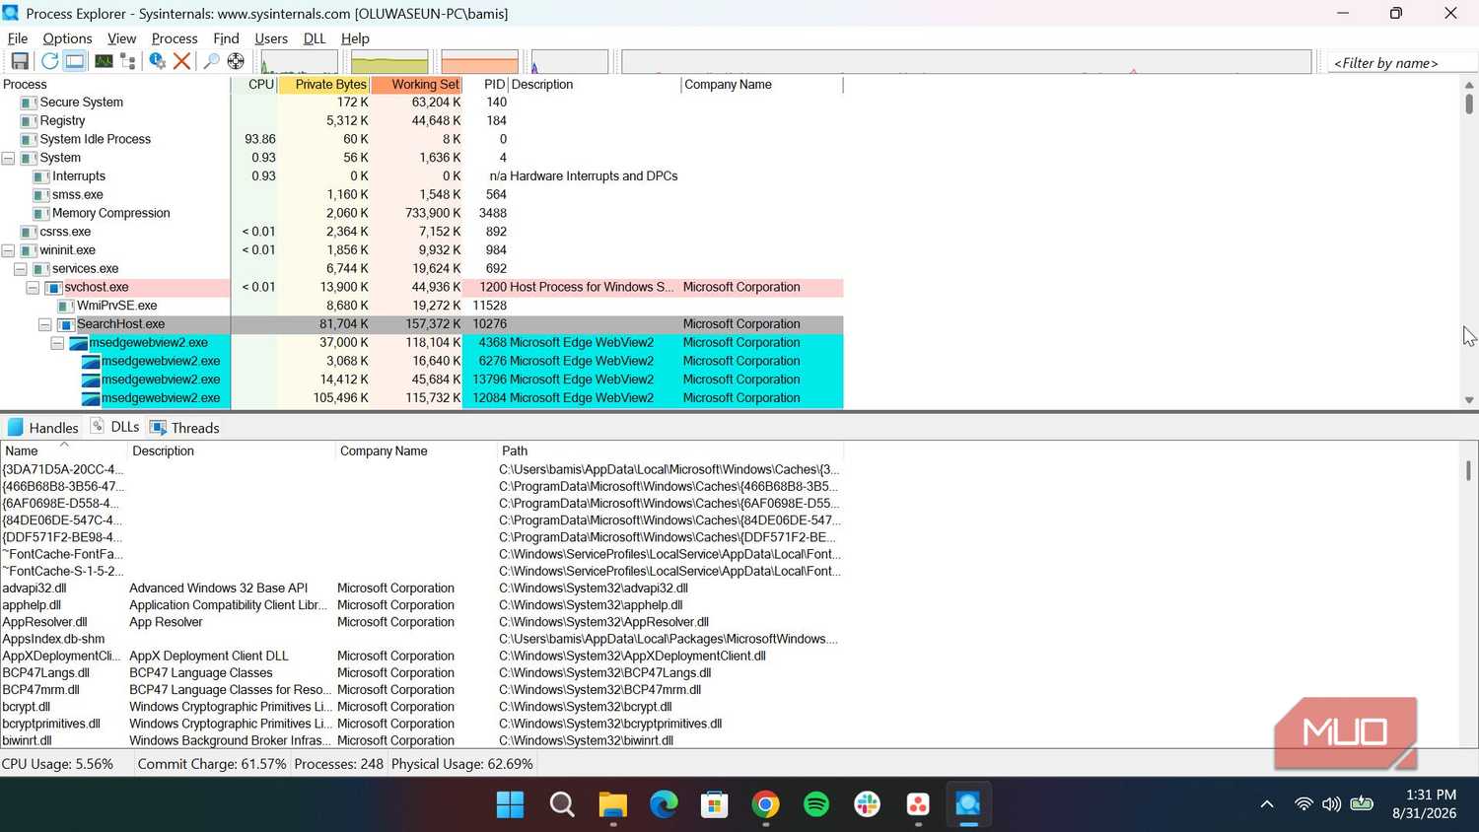Click the Filter by name field

1401,63
